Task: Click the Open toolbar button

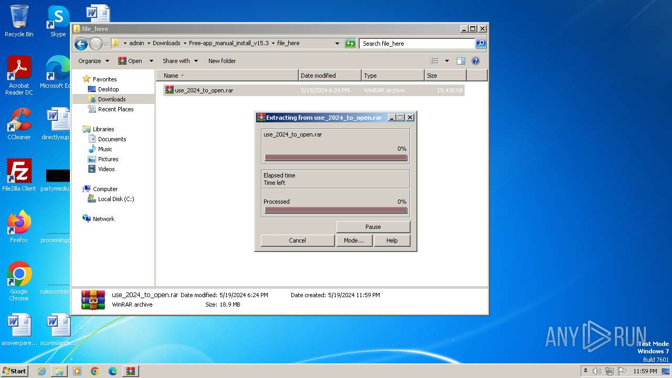Action: 130,61
